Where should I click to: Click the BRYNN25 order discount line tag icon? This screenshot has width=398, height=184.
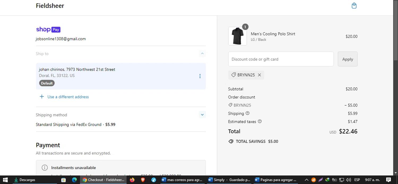coord(230,105)
